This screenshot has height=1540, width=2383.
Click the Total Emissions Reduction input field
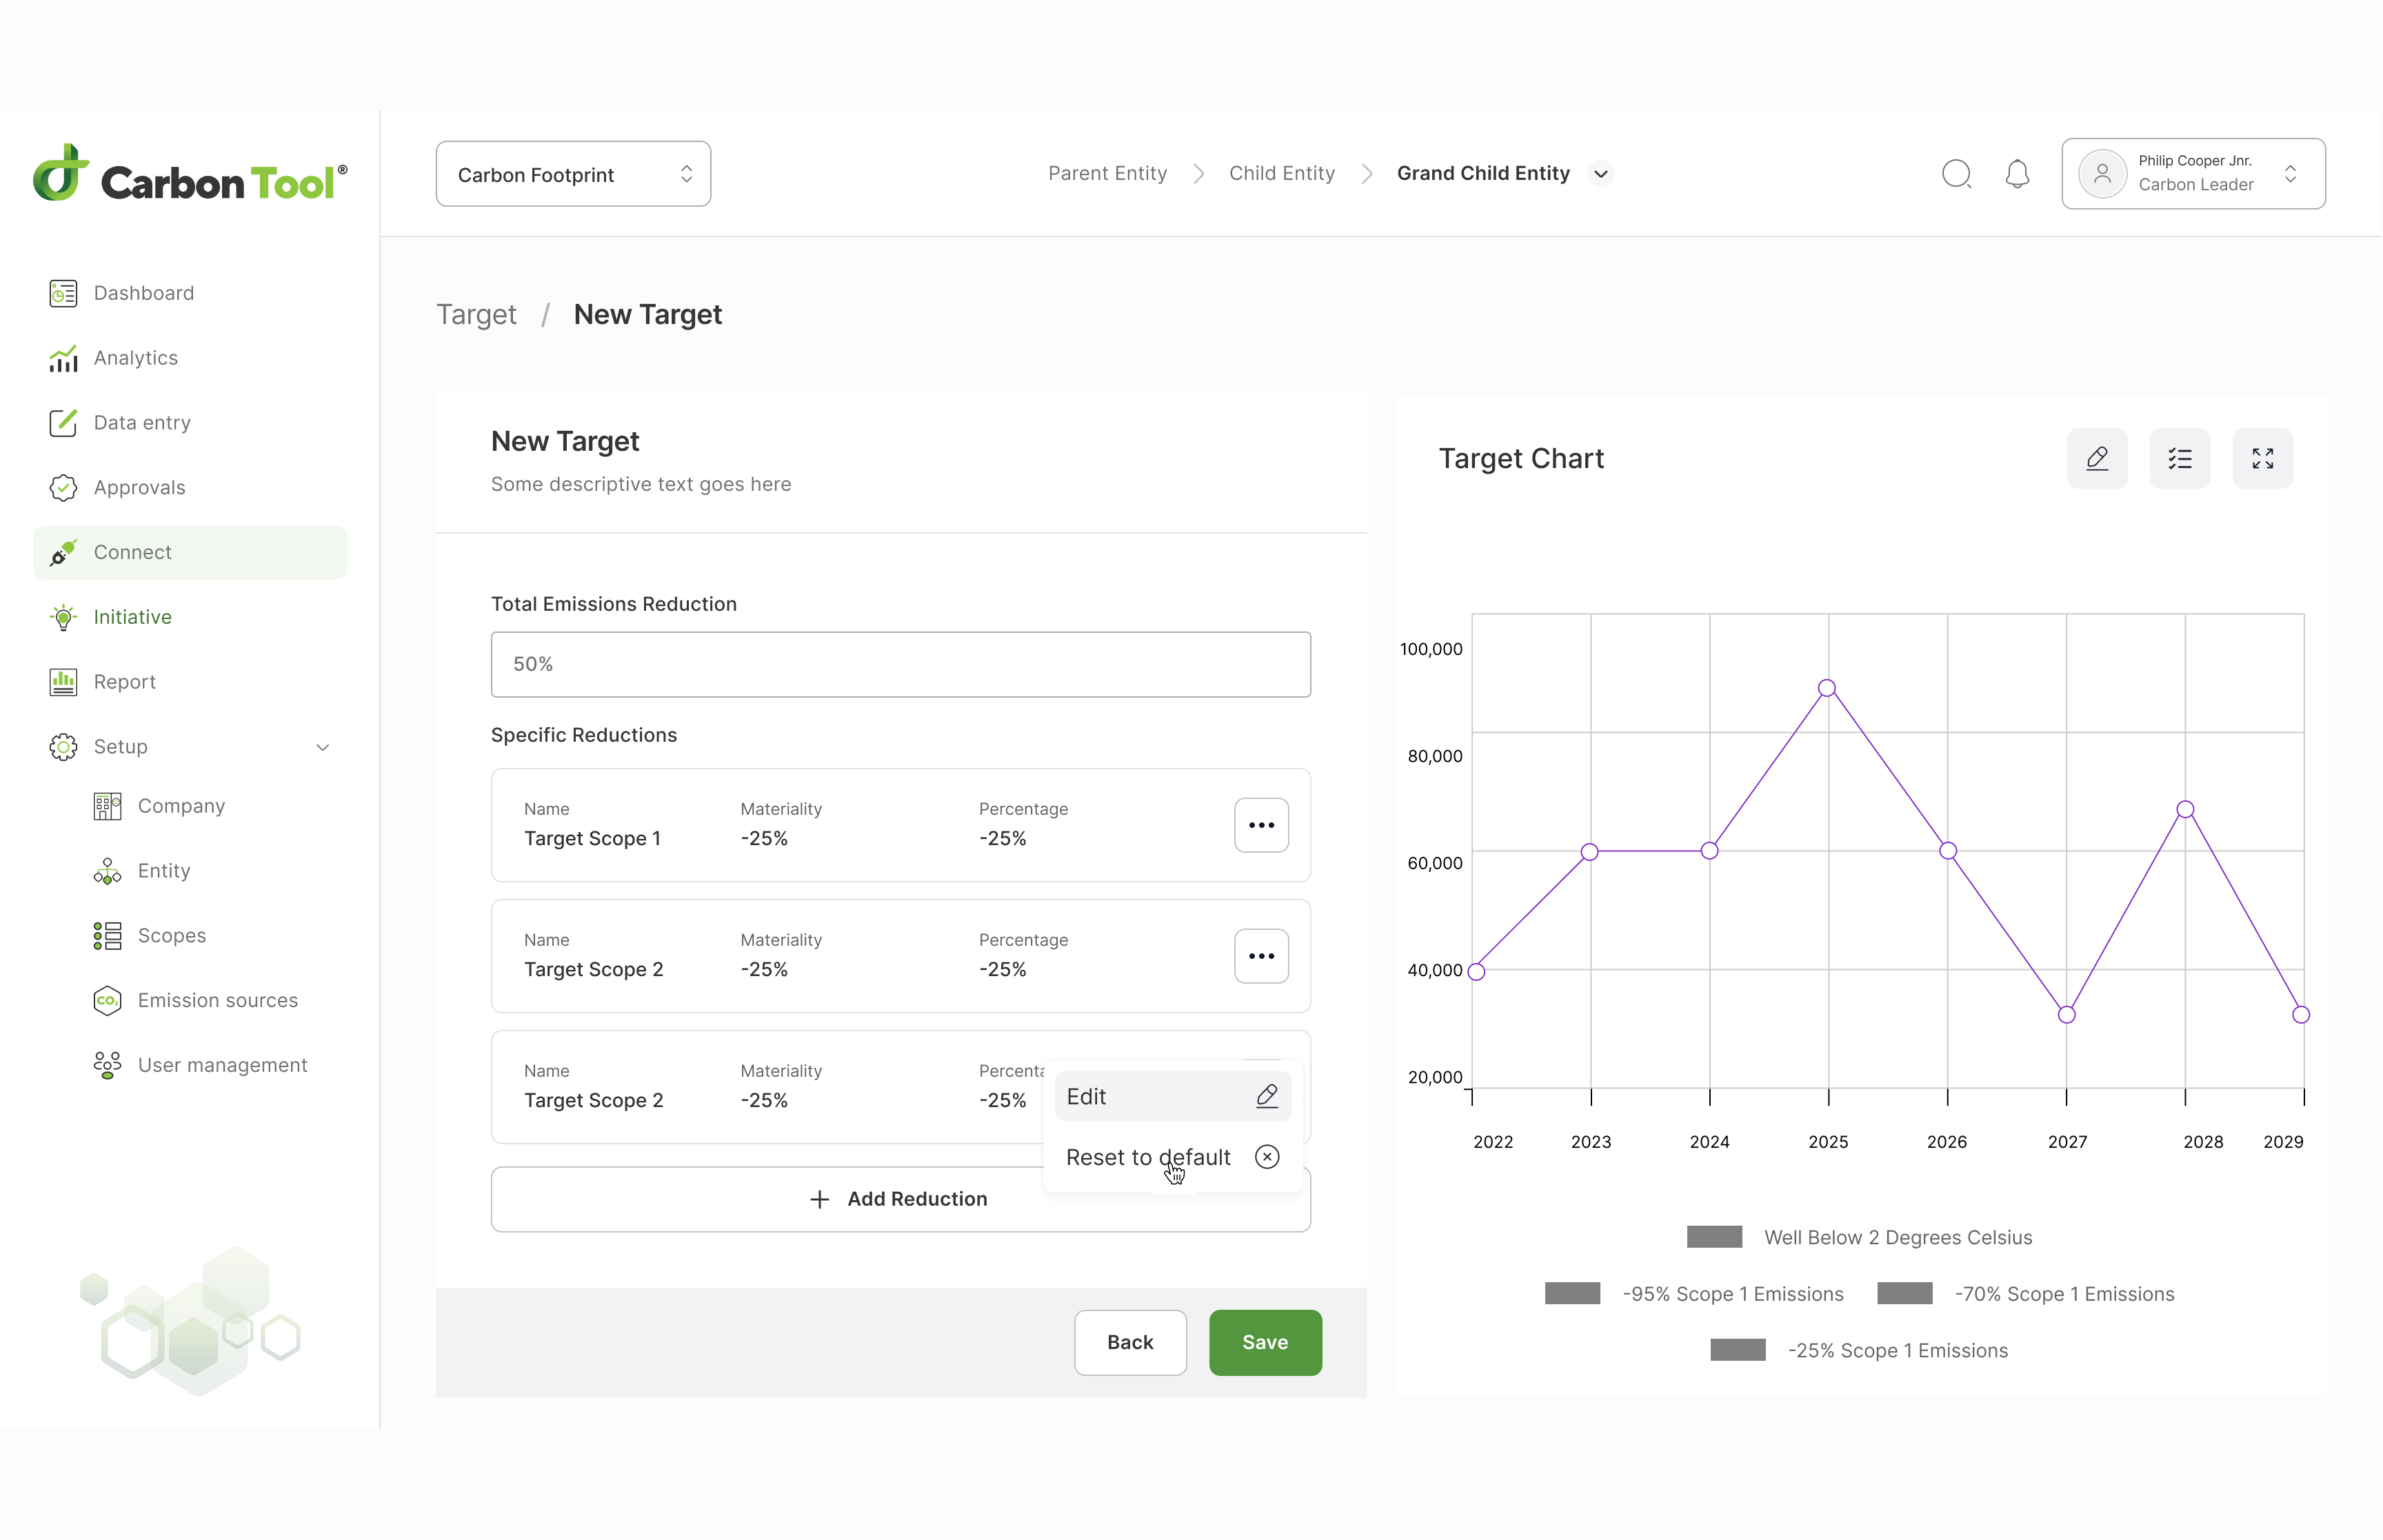(x=900, y=664)
